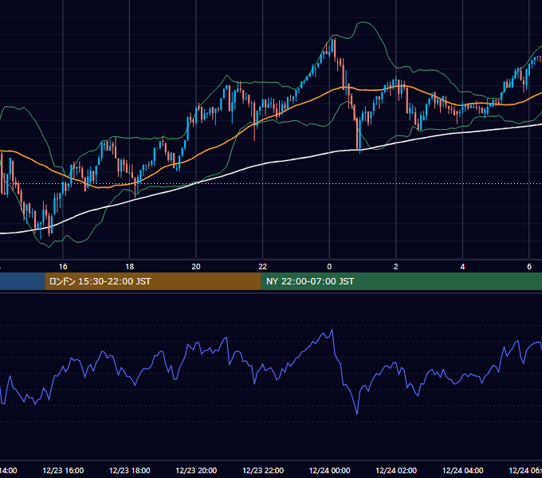Click the 12/24 04:00 date label
Screen dimensions: 542x478
[x=463, y=470]
